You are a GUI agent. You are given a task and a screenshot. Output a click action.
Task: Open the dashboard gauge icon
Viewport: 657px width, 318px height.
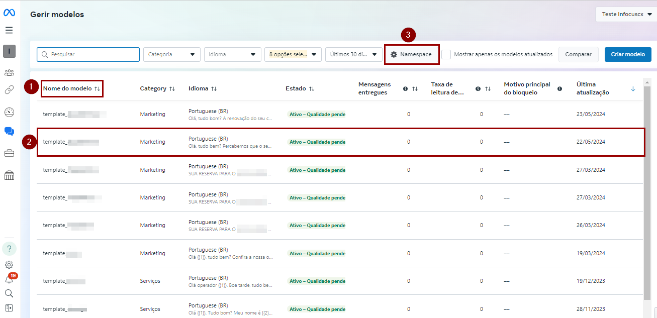point(9,112)
